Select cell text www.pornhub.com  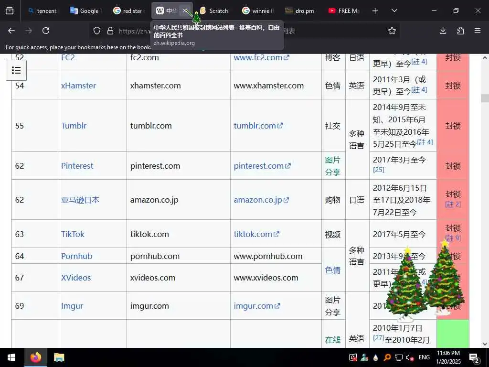pyautogui.click(x=268, y=256)
